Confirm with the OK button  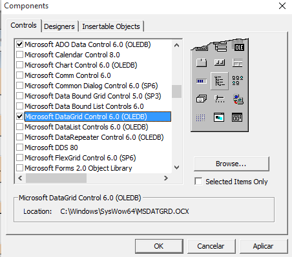pyautogui.click(x=159, y=246)
